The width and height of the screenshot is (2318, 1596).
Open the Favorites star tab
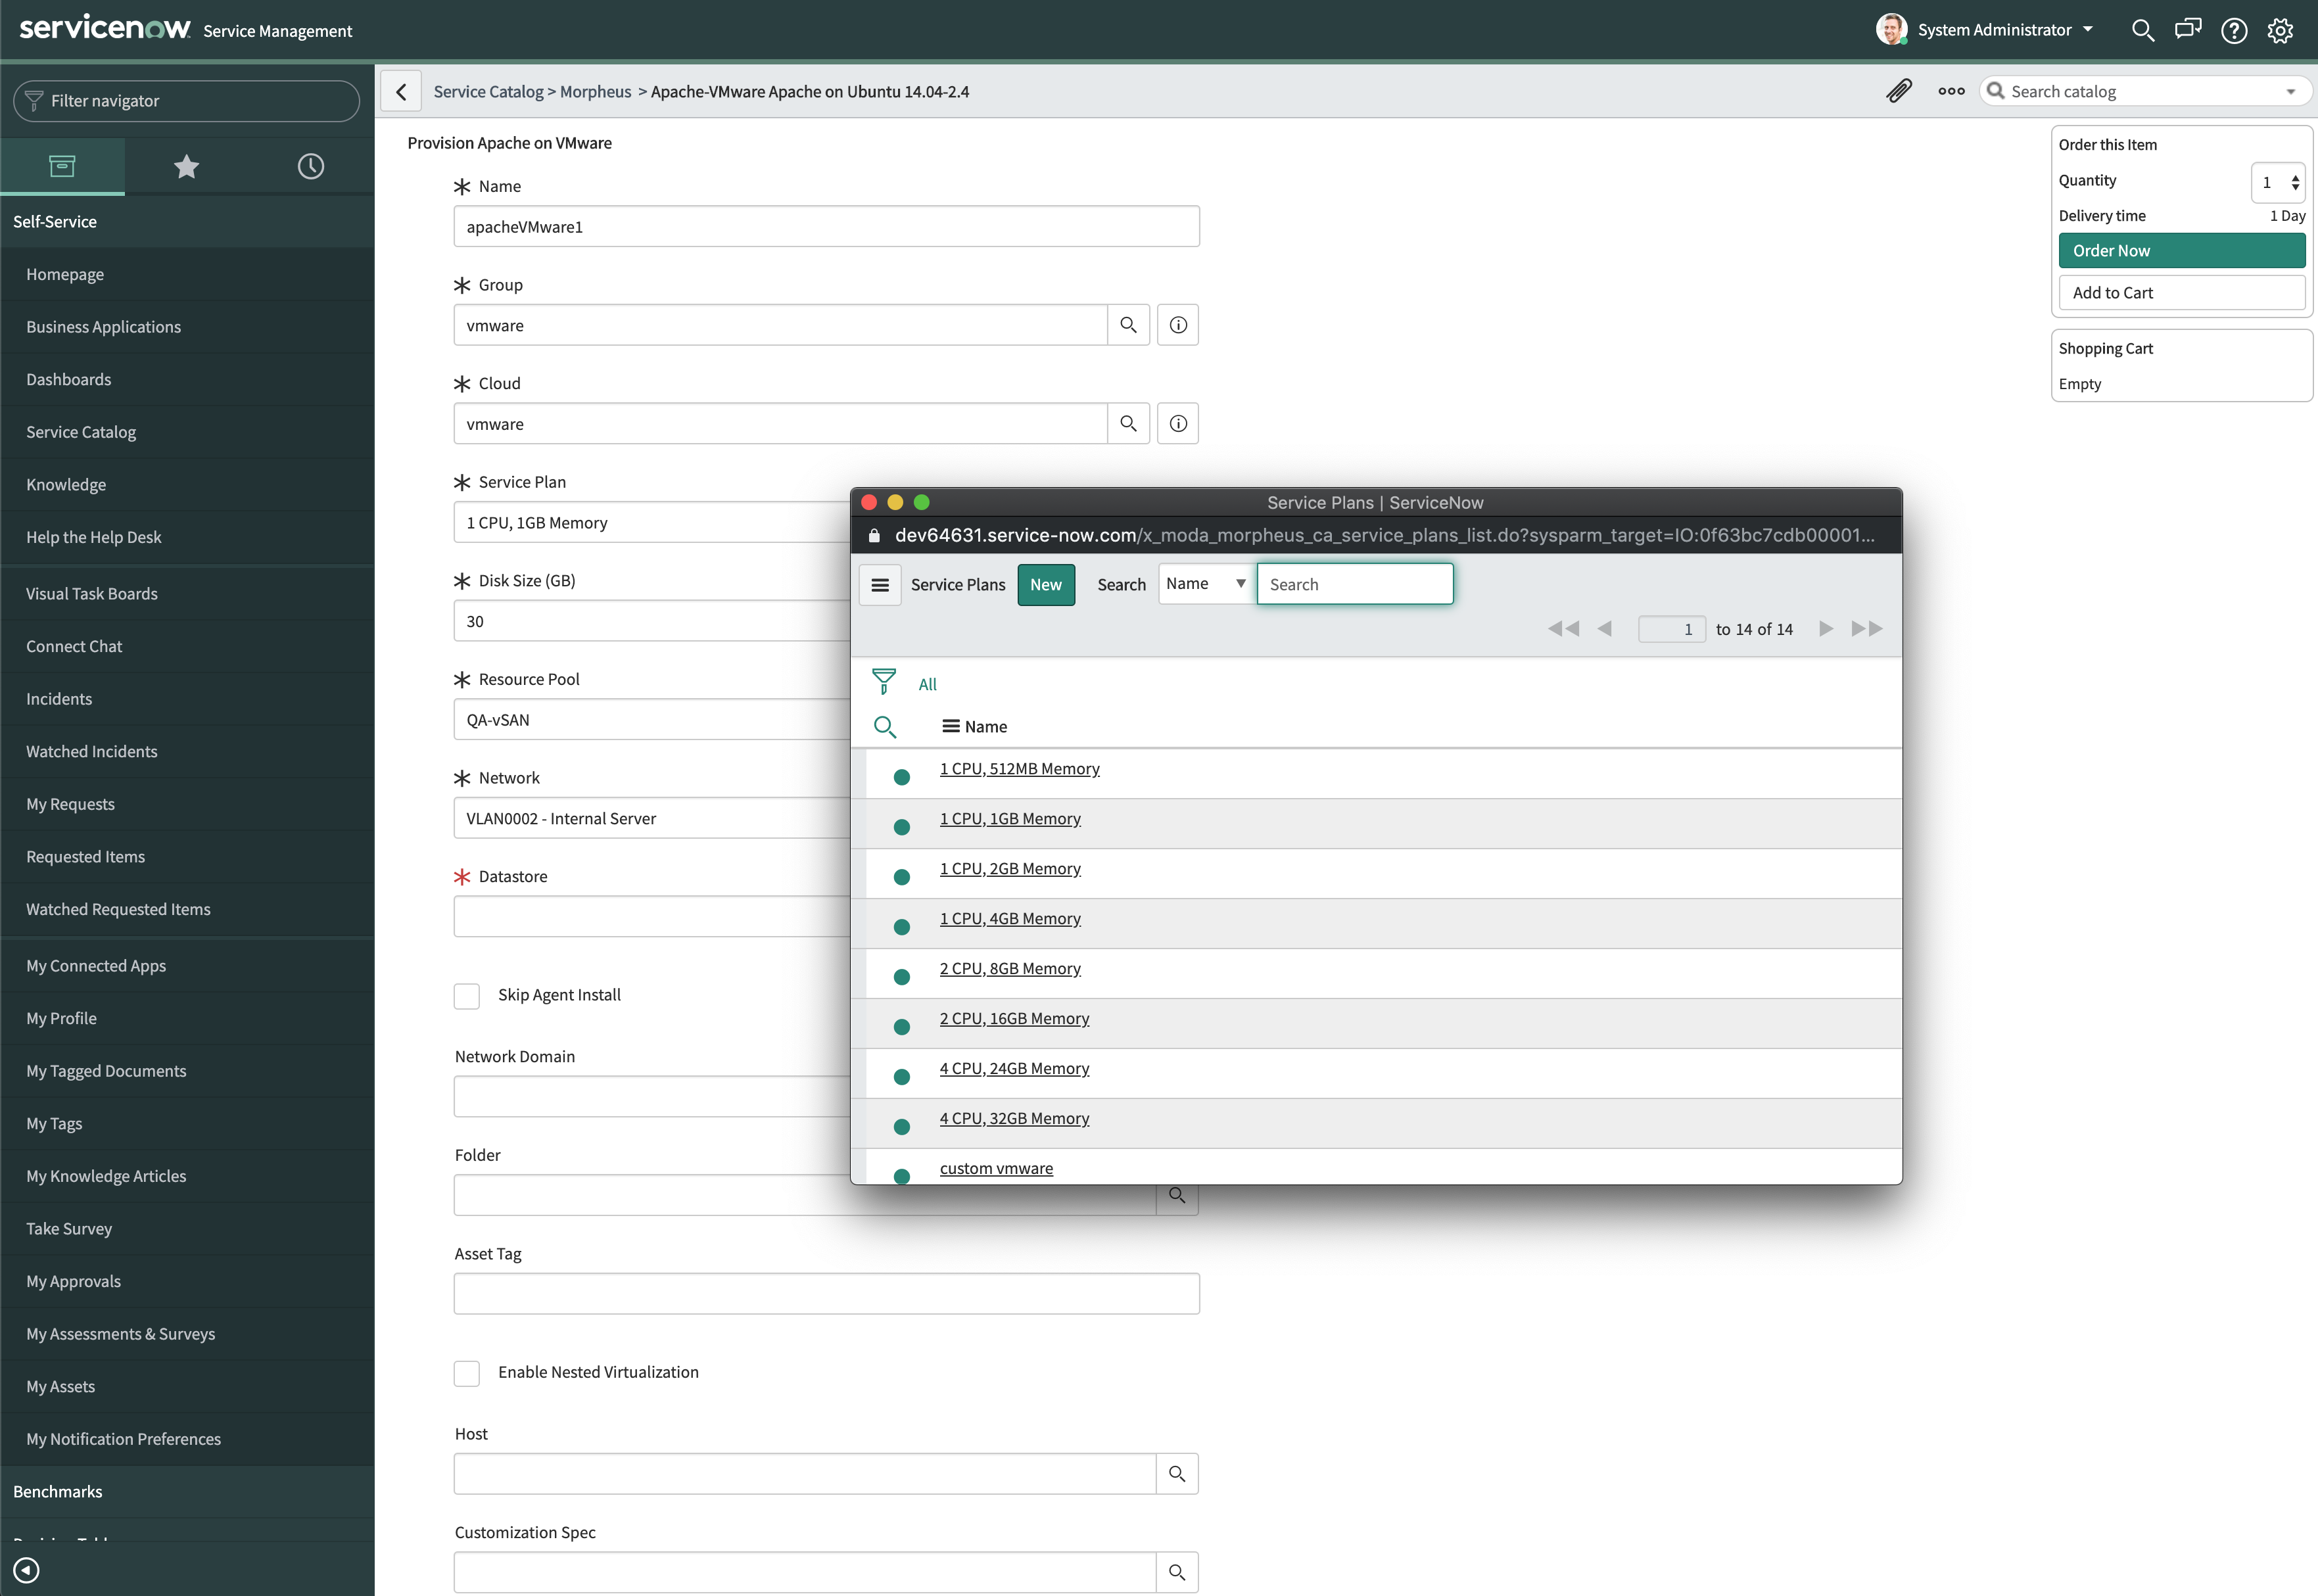[x=186, y=166]
